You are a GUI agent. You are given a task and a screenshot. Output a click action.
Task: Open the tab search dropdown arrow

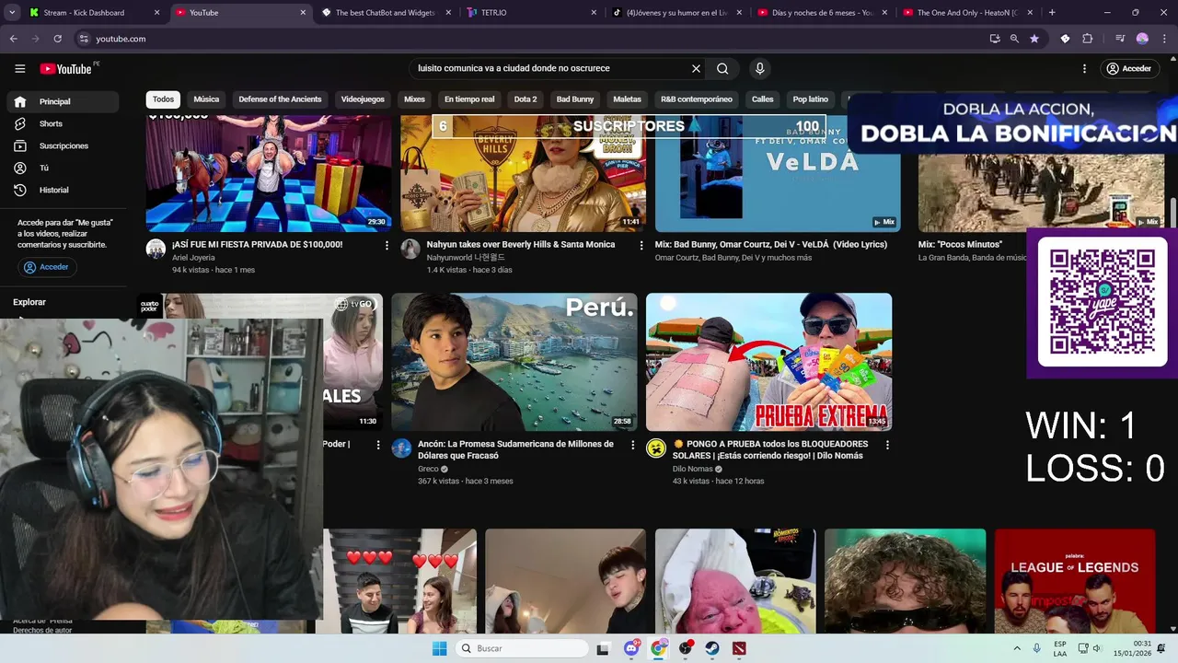click(11, 12)
